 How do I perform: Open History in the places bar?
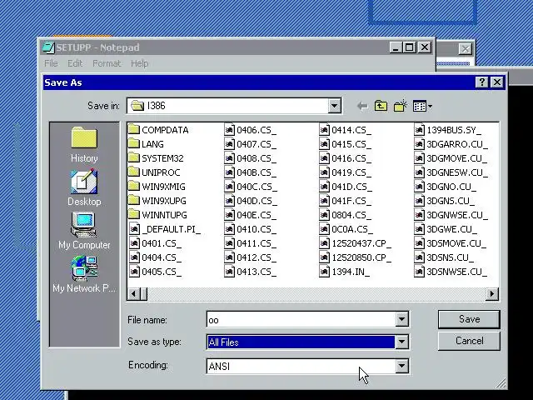pos(84,144)
